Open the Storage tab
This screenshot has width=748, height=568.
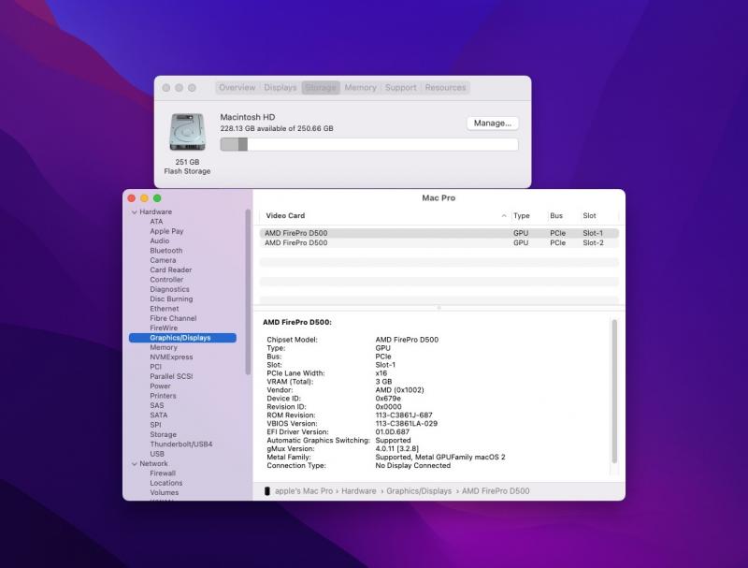click(321, 88)
